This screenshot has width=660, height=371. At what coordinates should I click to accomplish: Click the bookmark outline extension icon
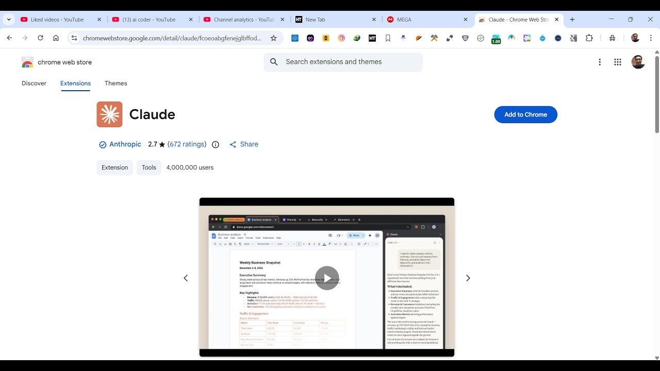[388, 38]
